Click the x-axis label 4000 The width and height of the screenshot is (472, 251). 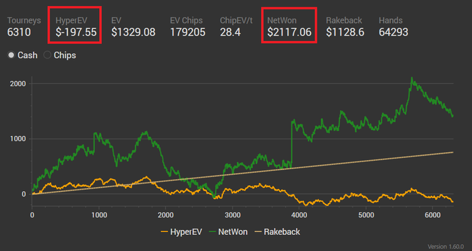(299, 215)
